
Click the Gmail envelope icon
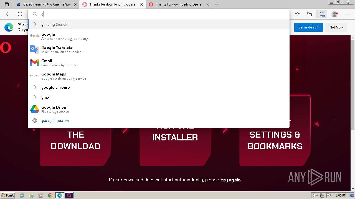(35, 63)
